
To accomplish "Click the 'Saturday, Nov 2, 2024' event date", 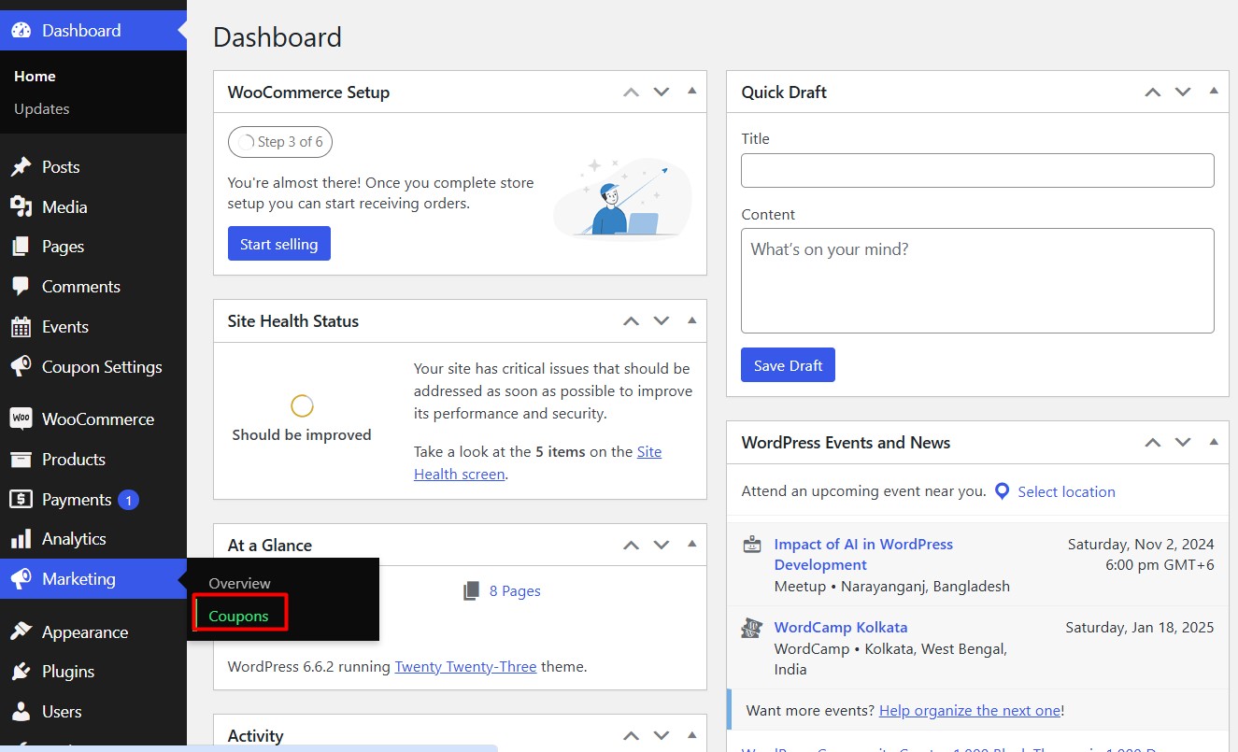I will tap(1141, 545).
